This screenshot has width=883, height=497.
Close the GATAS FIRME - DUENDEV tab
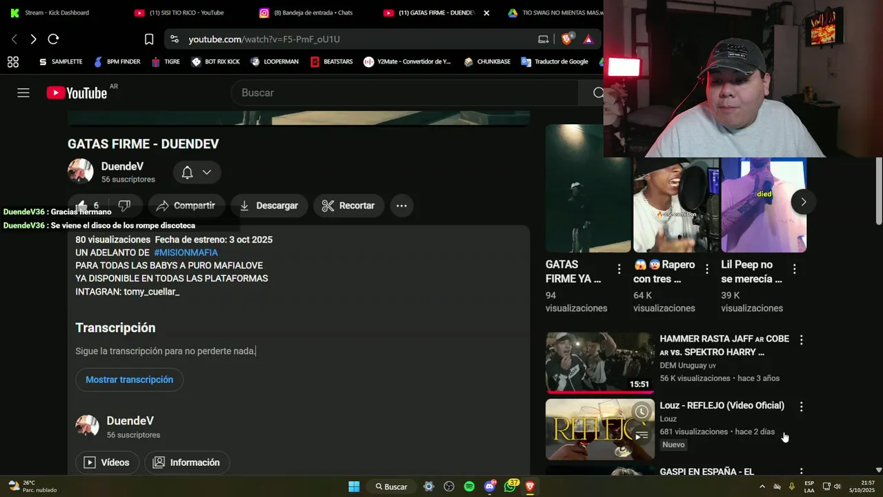pyautogui.click(x=486, y=12)
